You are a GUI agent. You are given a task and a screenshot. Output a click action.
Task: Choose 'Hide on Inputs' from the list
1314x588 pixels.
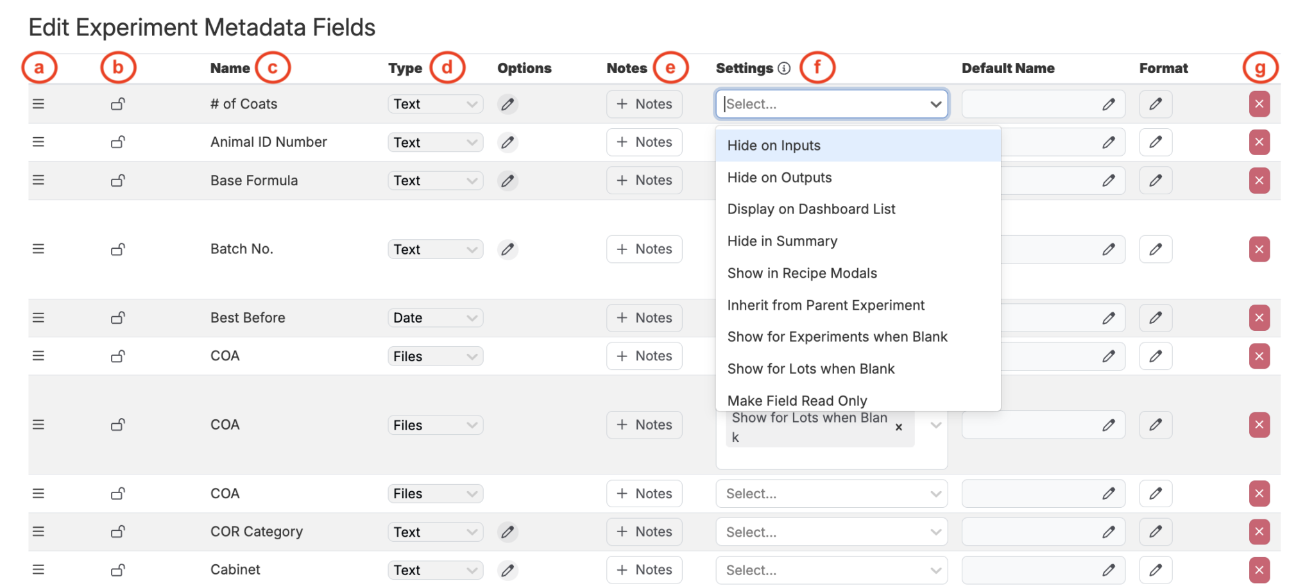coord(858,146)
